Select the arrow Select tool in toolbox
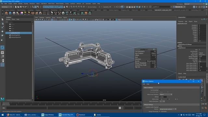This screenshot has height=117, width=208. (2, 19)
